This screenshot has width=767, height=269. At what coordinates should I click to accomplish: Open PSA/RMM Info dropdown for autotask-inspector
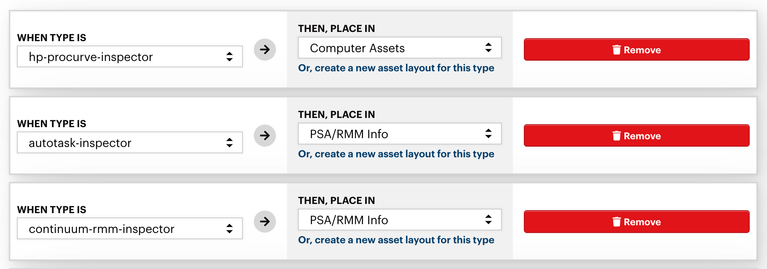tap(400, 134)
